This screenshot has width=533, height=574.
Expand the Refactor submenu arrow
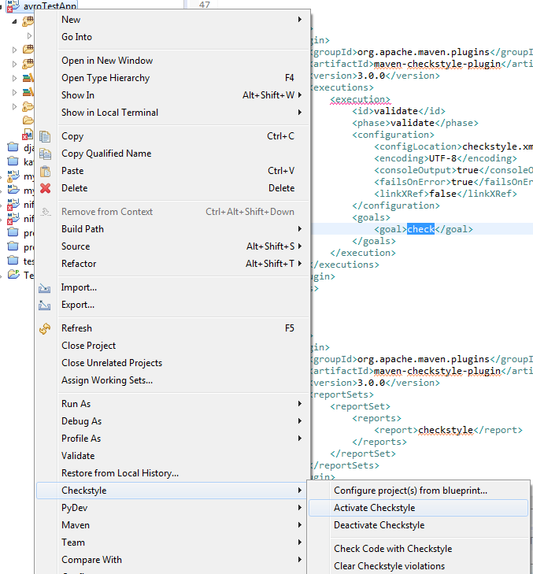(300, 264)
